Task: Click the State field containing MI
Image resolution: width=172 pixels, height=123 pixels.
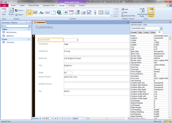Action: (68, 73)
